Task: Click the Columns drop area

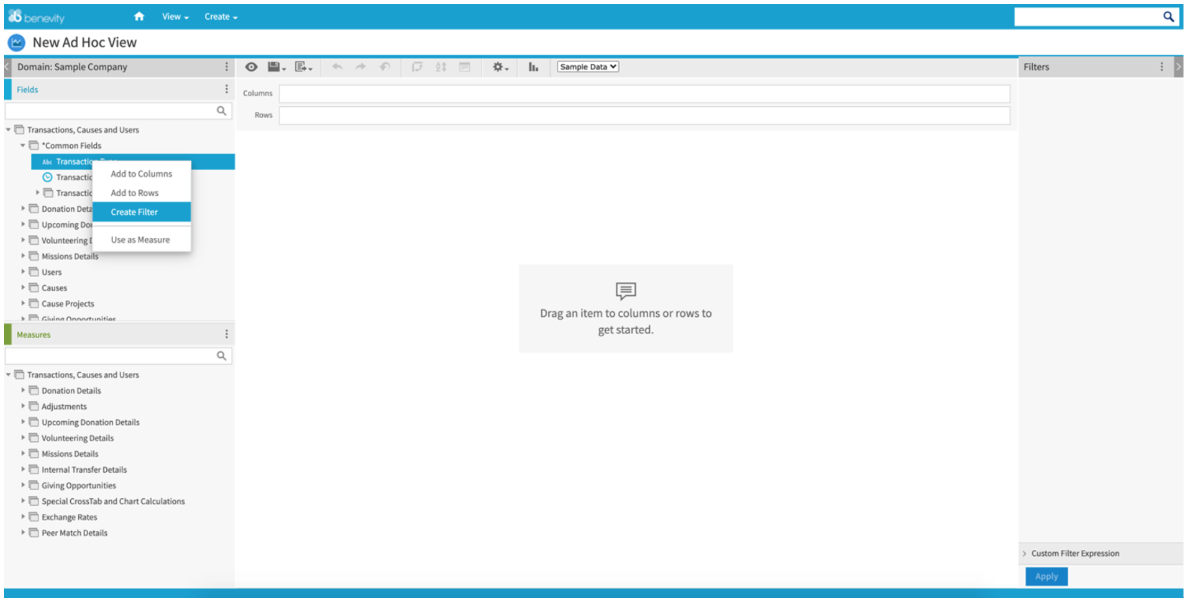Action: tap(644, 93)
